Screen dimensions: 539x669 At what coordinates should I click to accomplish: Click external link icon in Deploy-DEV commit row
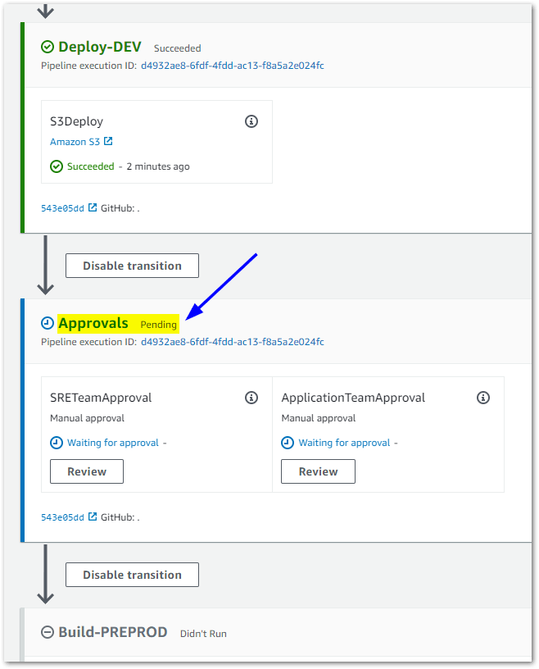[93, 207]
